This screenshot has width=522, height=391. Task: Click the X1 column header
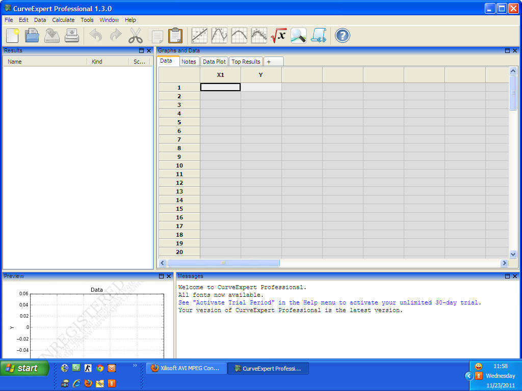[220, 75]
